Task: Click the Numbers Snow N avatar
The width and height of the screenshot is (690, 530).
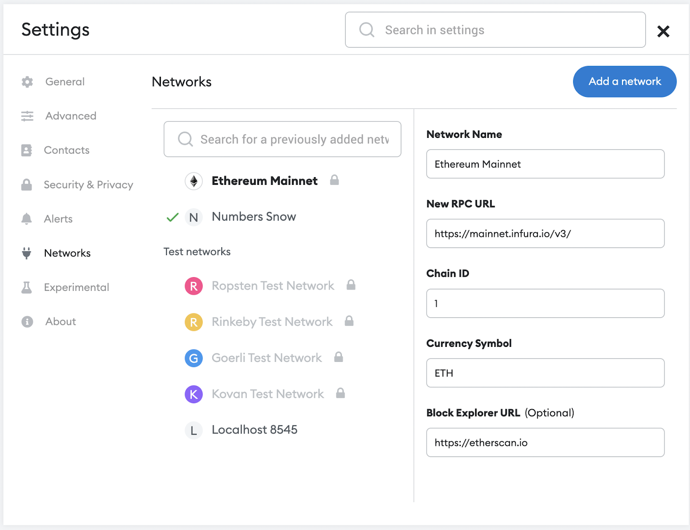Action: pos(194,217)
